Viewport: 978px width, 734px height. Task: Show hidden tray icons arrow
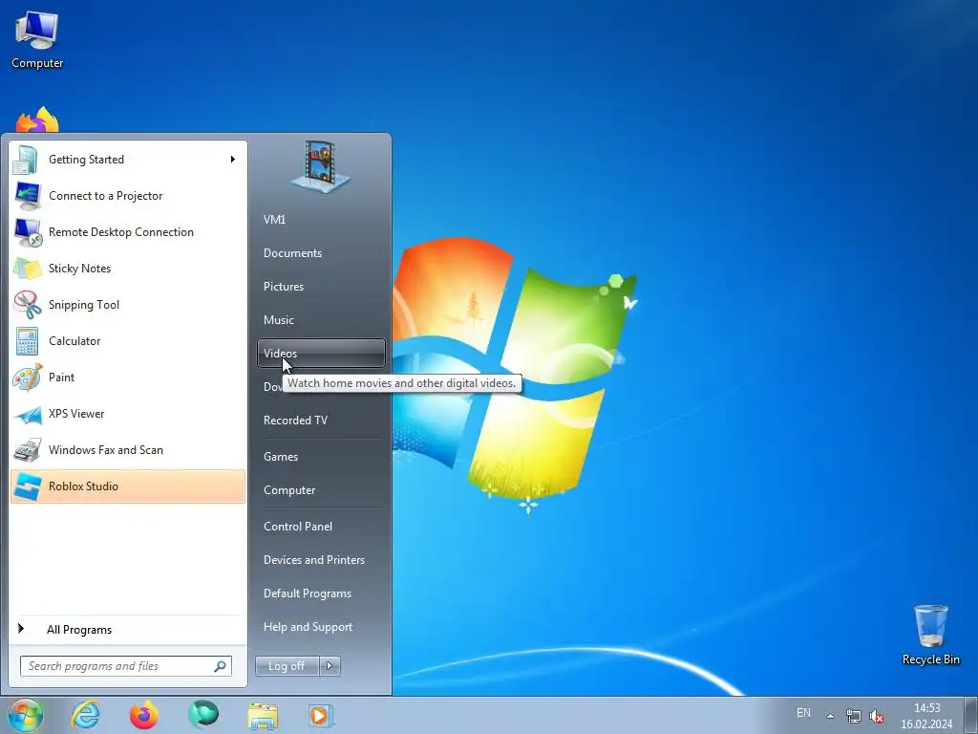(830, 716)
